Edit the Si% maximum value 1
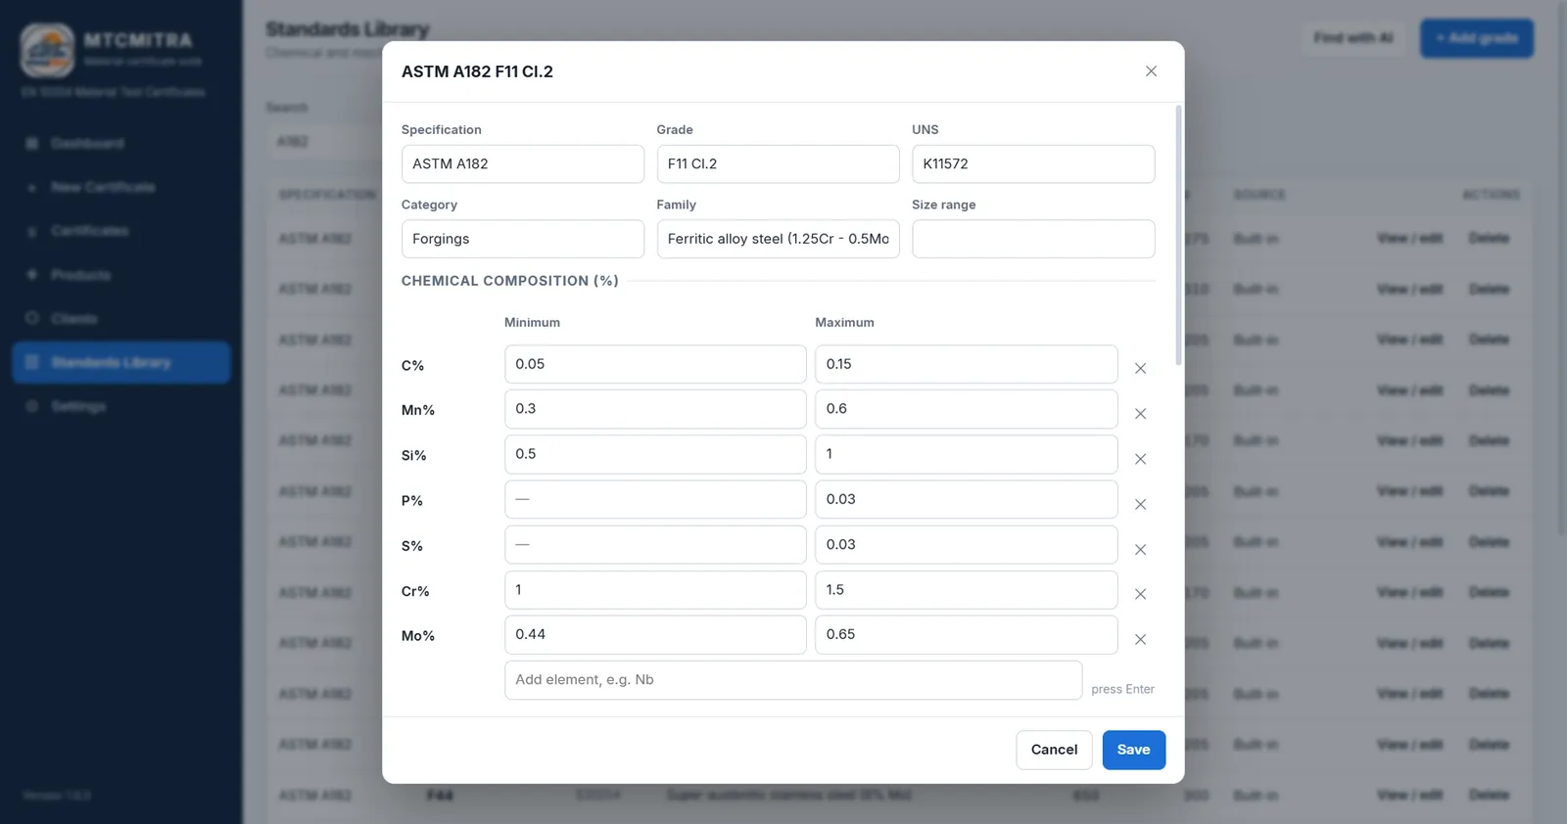 point(966,454)
